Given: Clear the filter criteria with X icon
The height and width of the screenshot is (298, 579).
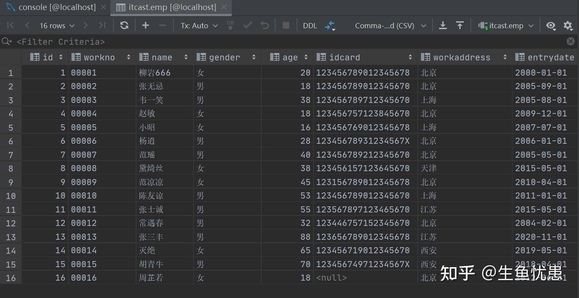Looking at the screenshot, I should pyautogui.click(x=571, y=41).
